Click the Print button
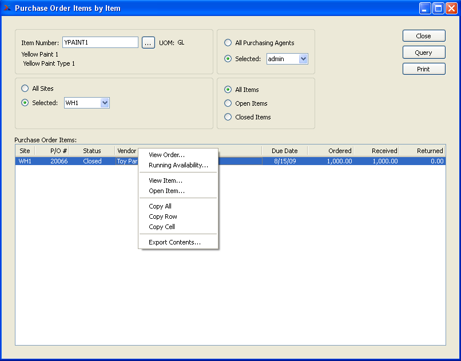461x361 pixels. [x=423, y=69]
